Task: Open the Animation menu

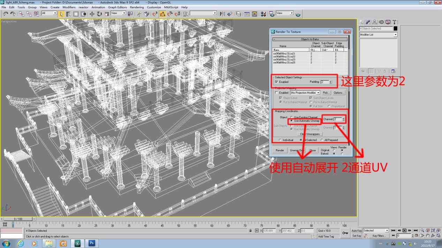Action: (98, 7)
